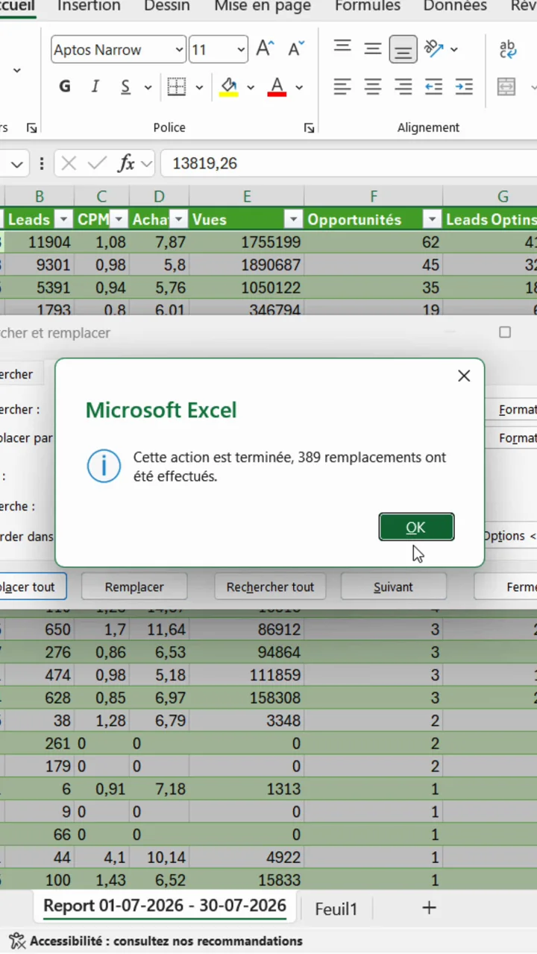
Task: Select column F header
Action: [x=374, y=197]
